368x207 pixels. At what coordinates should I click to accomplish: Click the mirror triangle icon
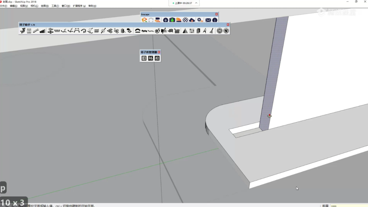click(185, 31)
